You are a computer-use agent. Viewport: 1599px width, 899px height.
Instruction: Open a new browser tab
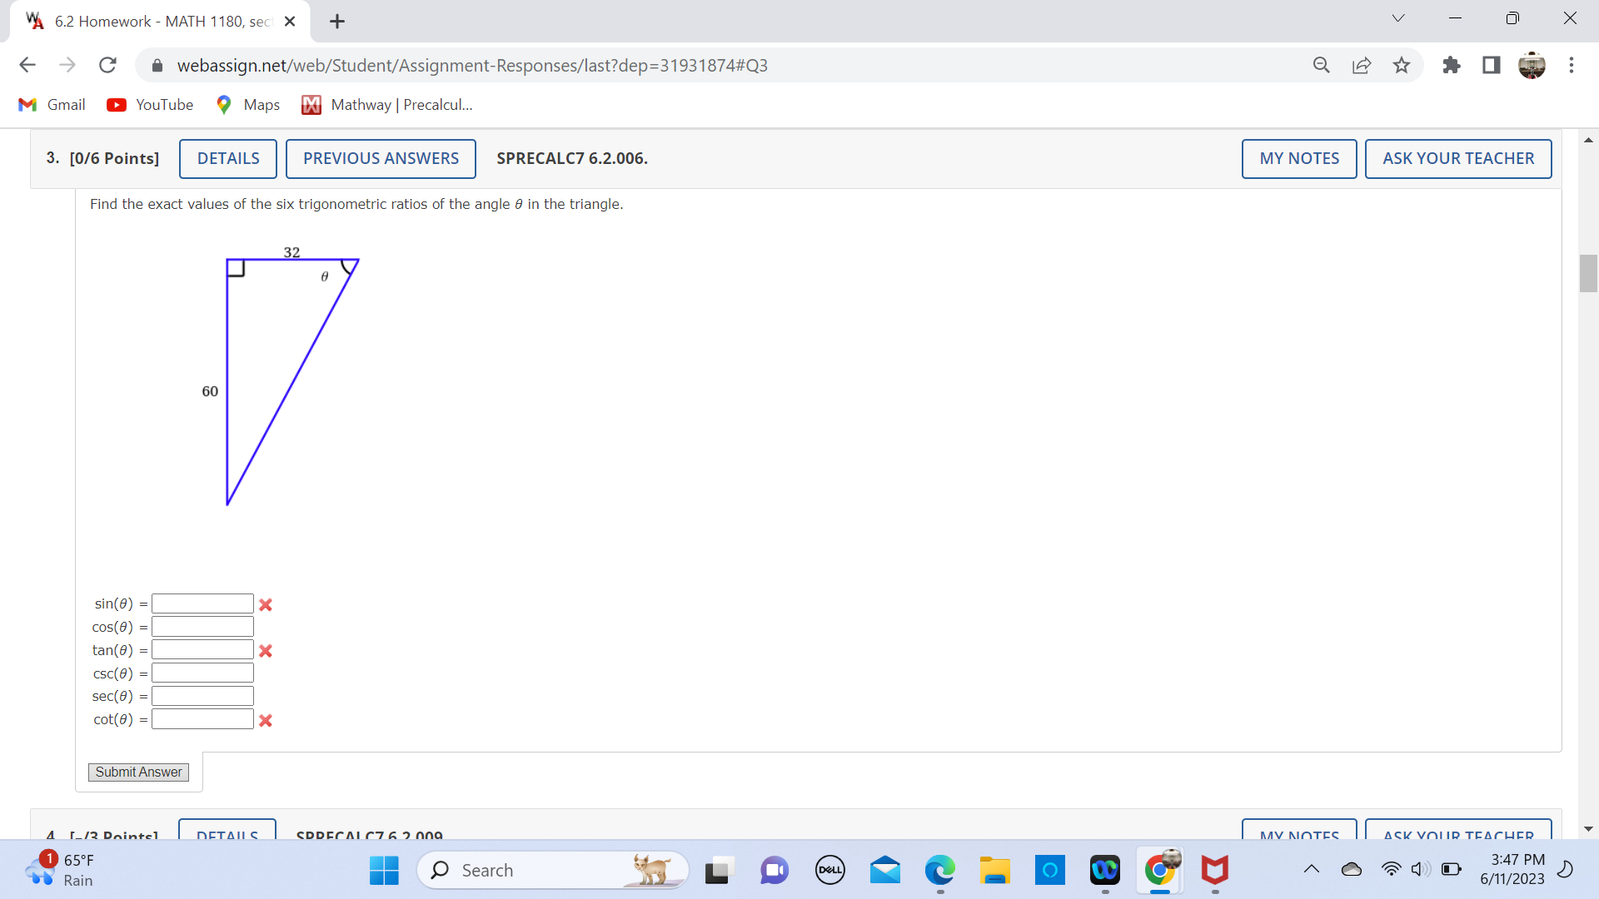coord(336,22)
